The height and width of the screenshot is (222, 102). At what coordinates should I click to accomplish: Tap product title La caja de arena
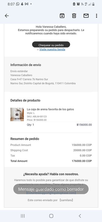[x=50, y=109]
